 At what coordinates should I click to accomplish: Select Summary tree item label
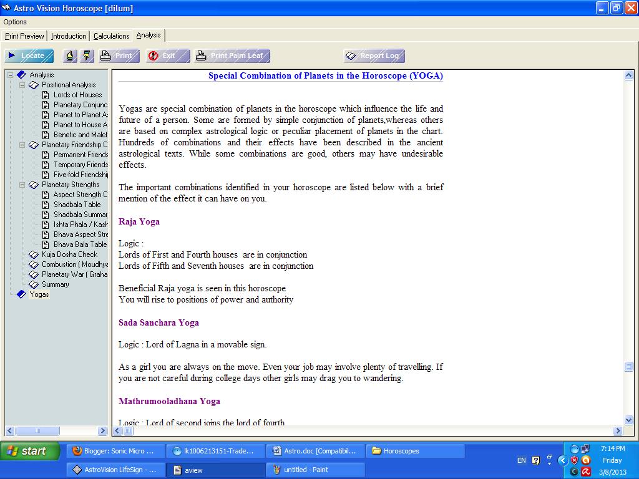(x=56, y=284)
